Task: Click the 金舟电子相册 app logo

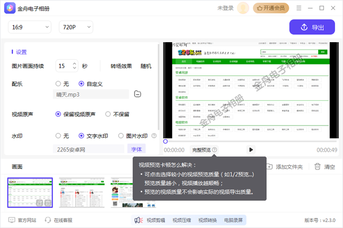Action: [9, 8]
